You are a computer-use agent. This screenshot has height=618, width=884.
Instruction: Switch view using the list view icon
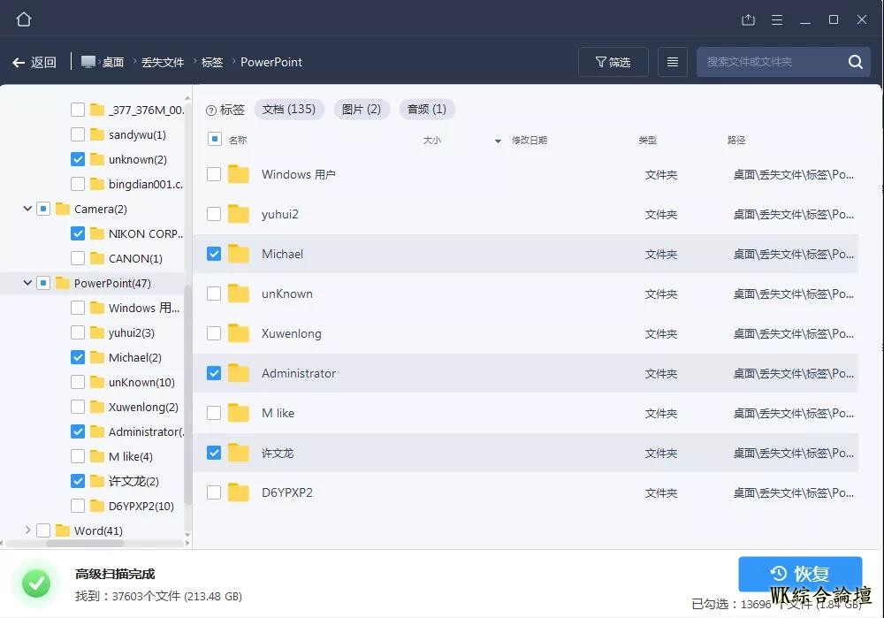(x=672, y=62)
